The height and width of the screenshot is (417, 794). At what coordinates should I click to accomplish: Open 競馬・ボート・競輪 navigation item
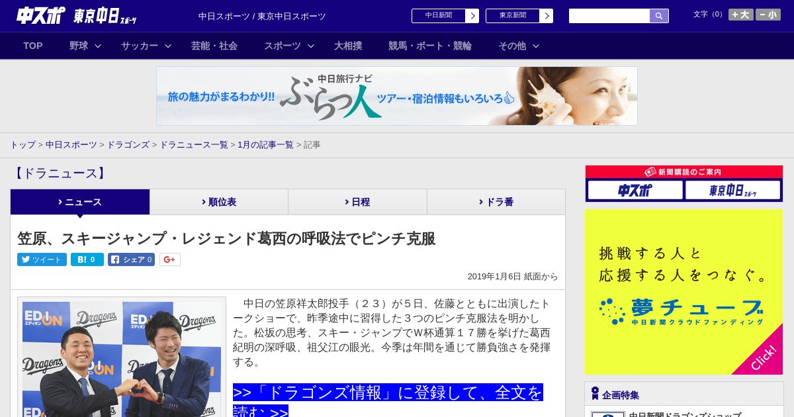[430, 46]
